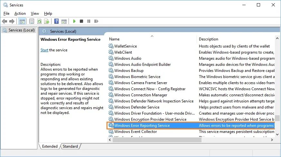The width and height of the screenshot is (281, 157).
Task: Click gear icon beside Windows Connection Manager
Action: [x=111, y=95]
